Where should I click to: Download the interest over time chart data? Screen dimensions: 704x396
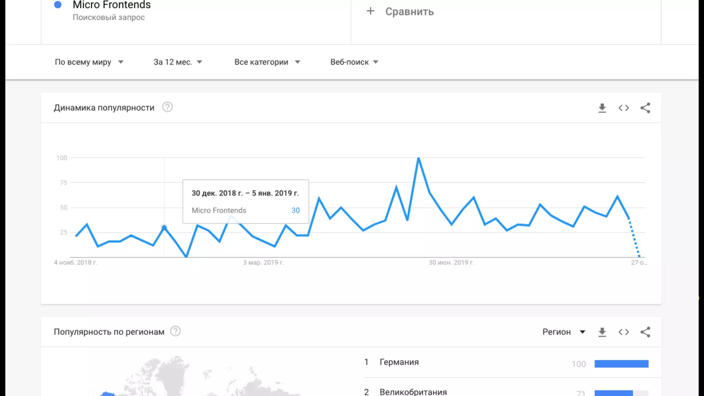pyautogui.click(x=602, y=108)
